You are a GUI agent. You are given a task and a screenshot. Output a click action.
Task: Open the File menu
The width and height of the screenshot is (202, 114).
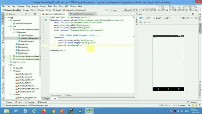click(x=3, y=6)
